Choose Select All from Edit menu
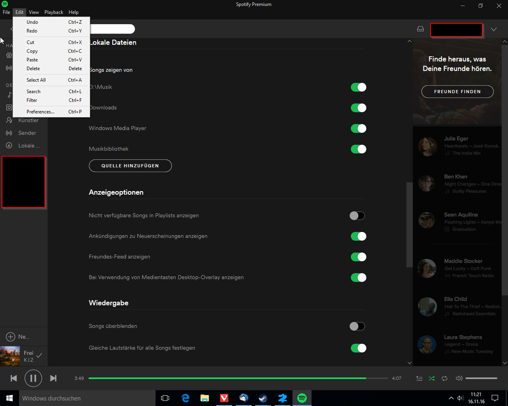508x406 pixels. click(x=52, y=80)
